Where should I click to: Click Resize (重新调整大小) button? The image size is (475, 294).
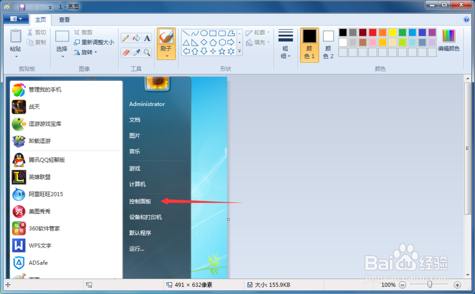point(94,42)
